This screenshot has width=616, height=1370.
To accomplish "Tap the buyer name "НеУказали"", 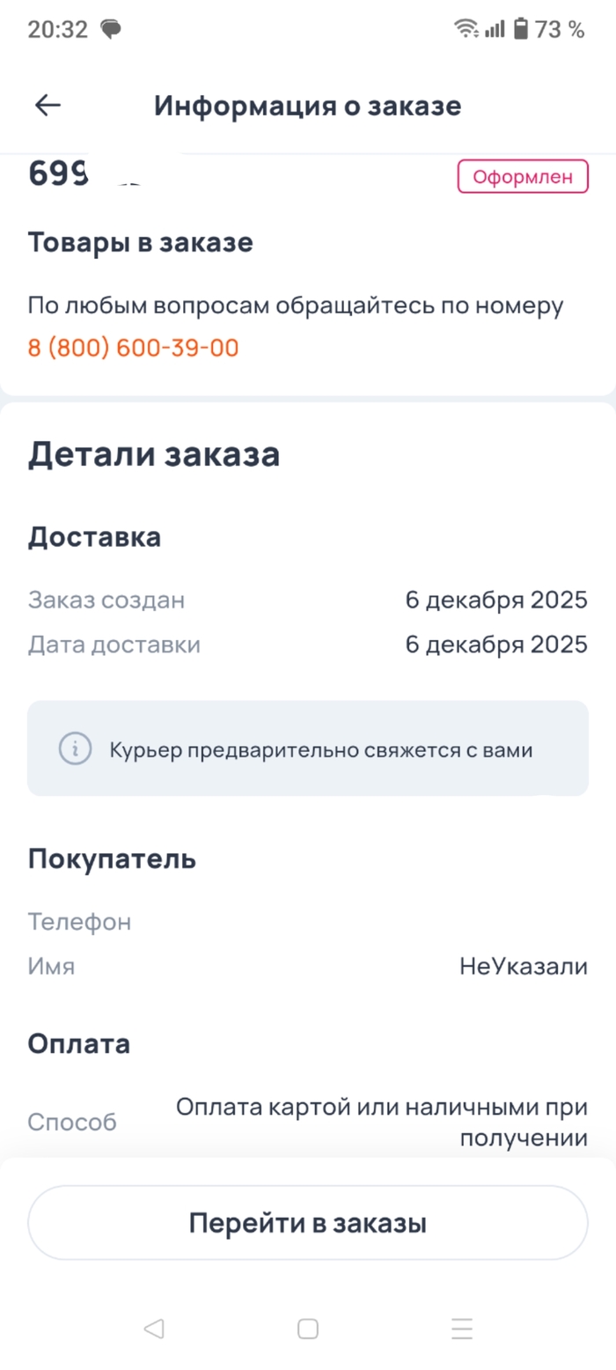I will point(523,967).
